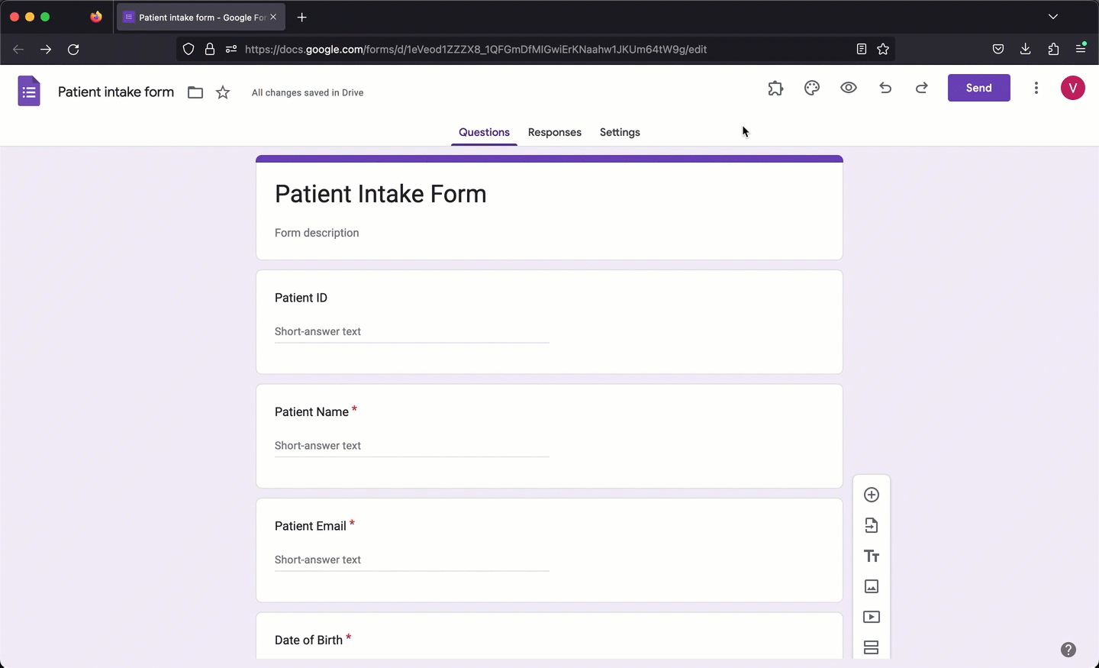Add a new question with the plus icon
This screenshot has width=1099, height=668.
[x=872, y=495]
